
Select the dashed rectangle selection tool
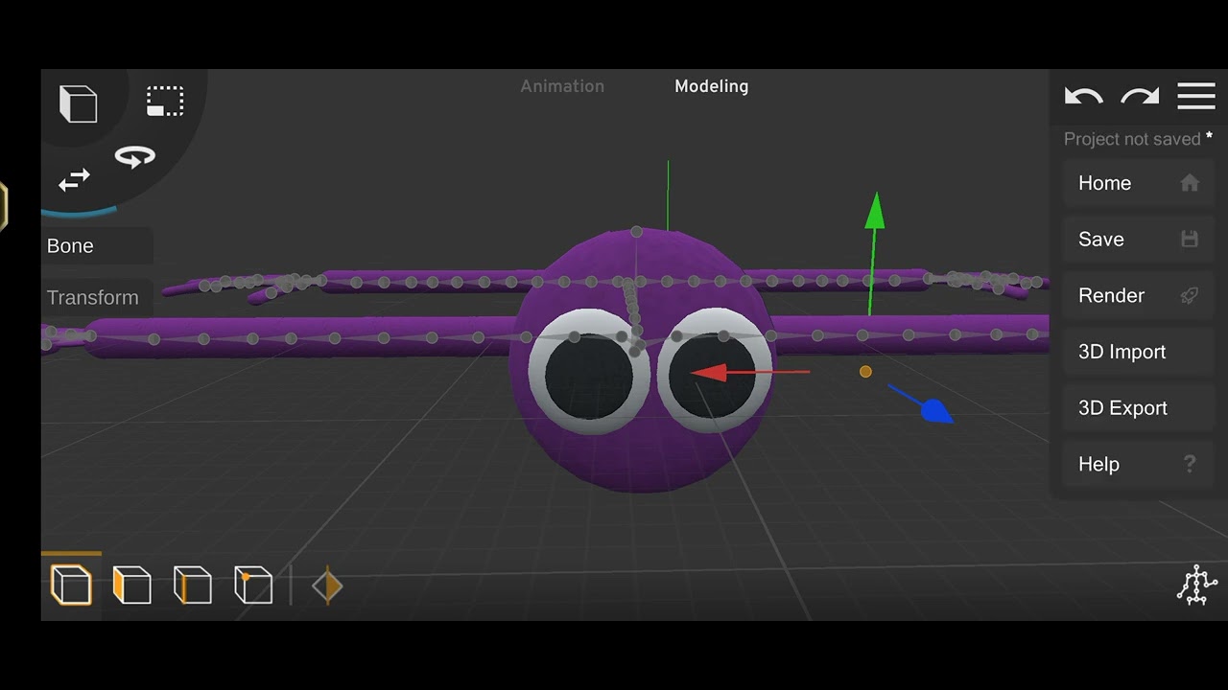coord(165,102)
